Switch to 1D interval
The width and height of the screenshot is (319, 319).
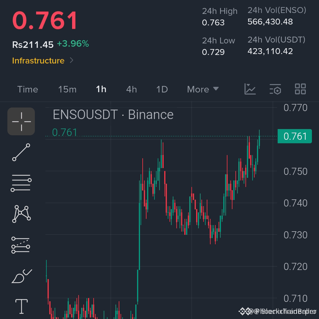pyautogui.click(x=162, y=89)
